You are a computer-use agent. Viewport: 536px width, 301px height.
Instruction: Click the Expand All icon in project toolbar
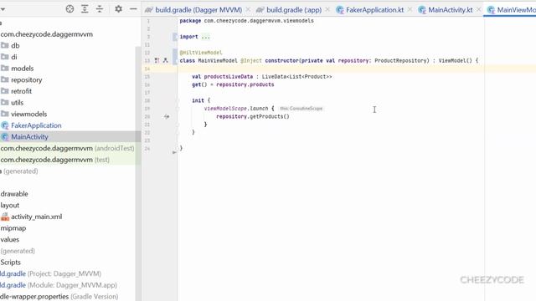point(85,9)
